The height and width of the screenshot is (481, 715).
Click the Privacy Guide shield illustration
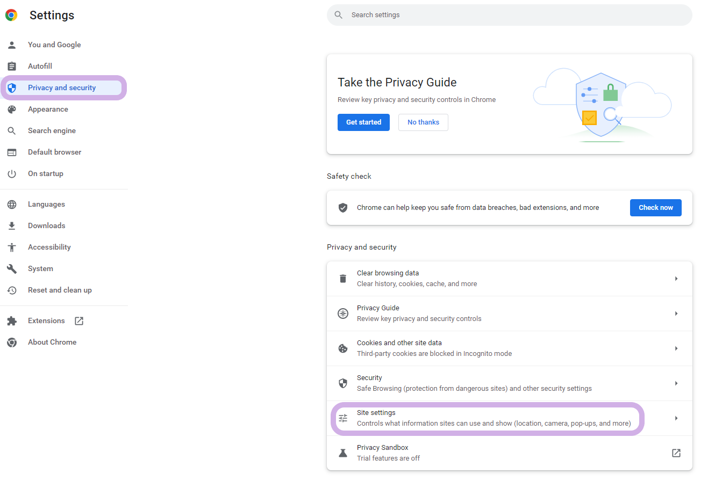point(601,105)
